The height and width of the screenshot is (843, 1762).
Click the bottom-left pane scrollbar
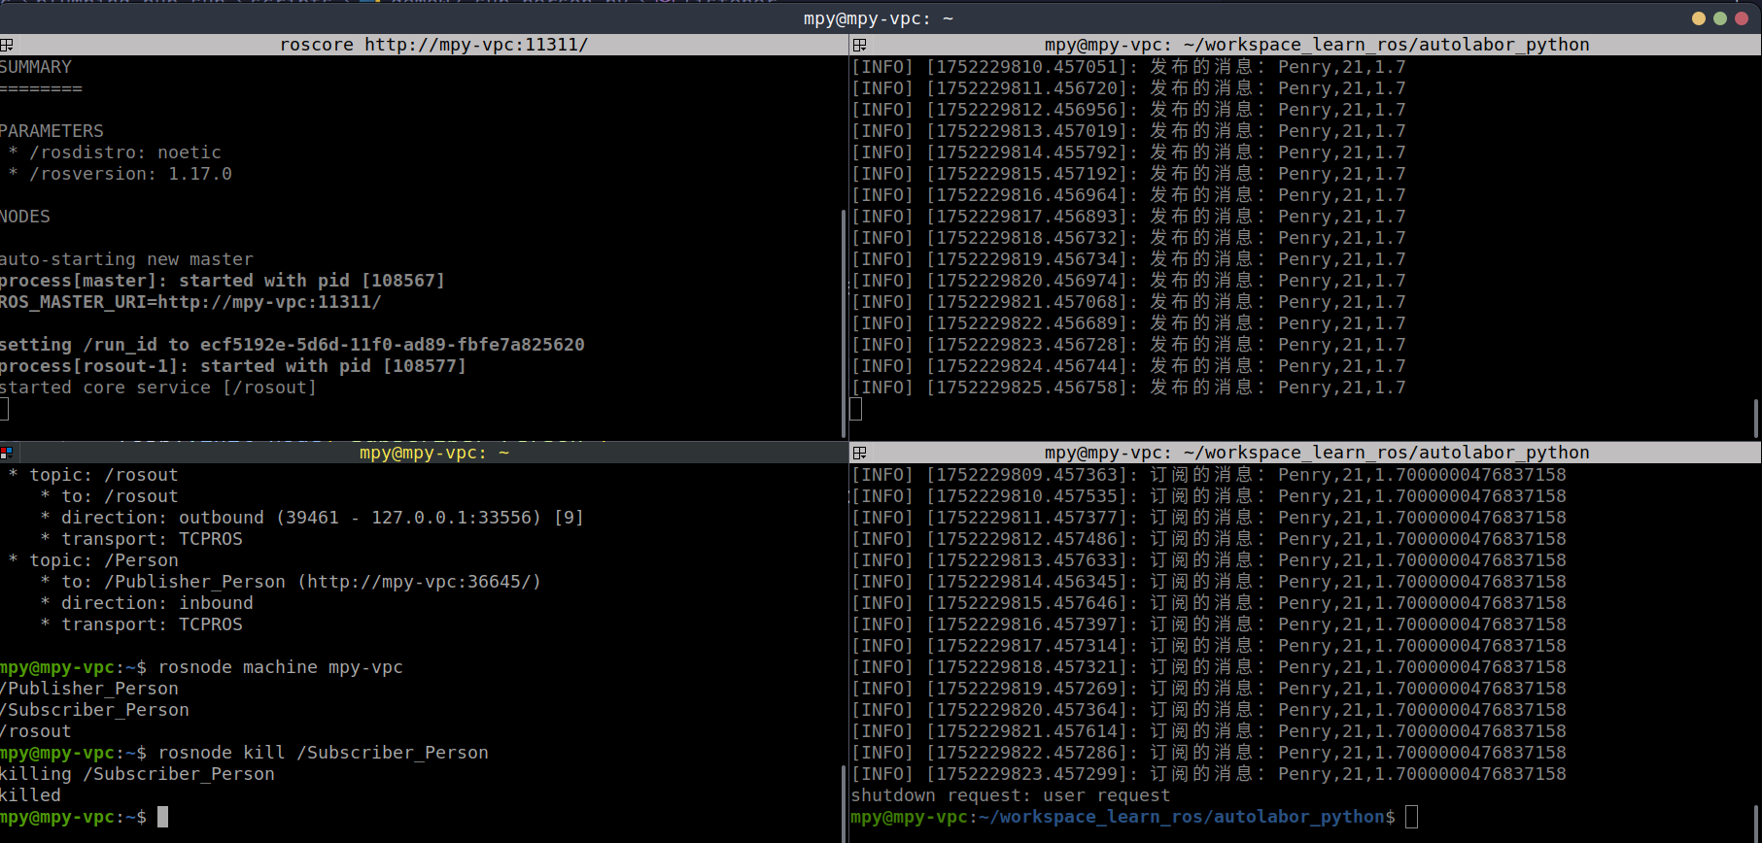click(x=843, y=801)
